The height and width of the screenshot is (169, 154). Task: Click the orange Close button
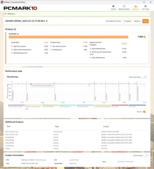146,21
